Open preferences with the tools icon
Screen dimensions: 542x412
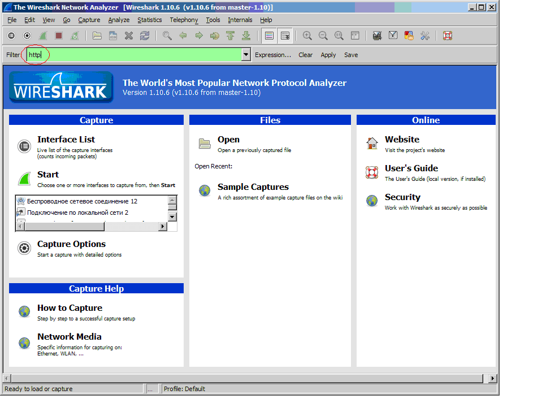pyautogui.click(x=425, y=36)
